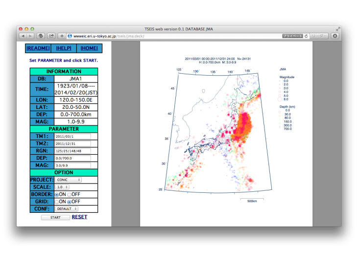Add a bookmark with the plus button

pos(62,36)
